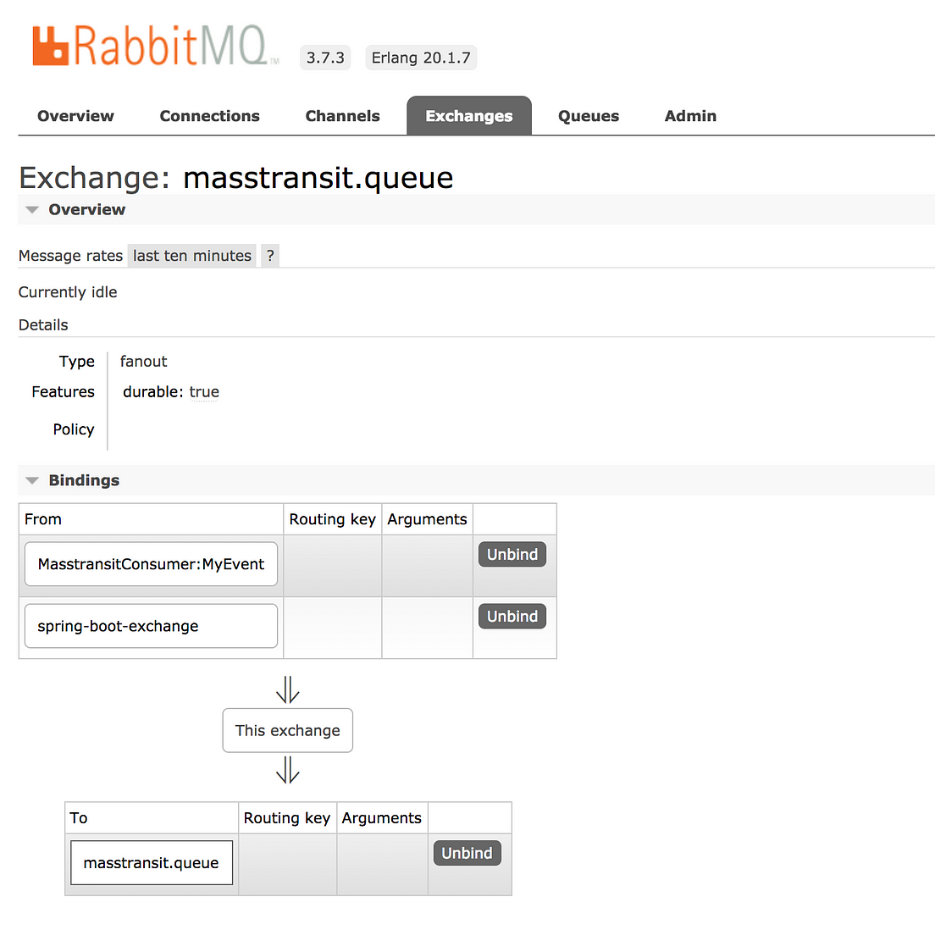Click the This exchange box

click(287, 731)
